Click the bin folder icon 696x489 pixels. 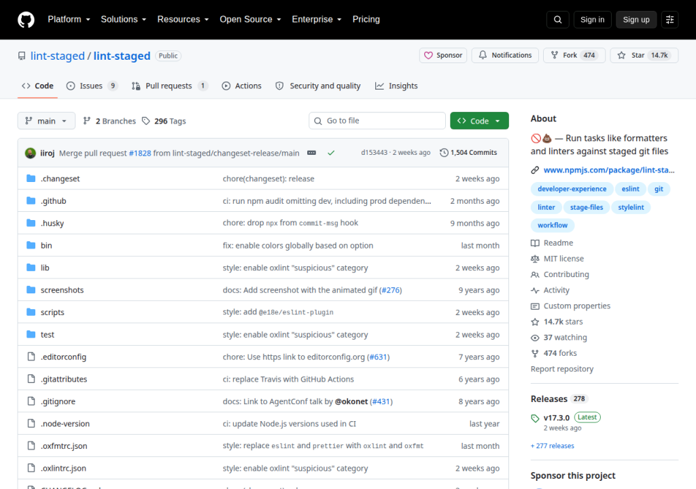pyautogui.click(x=31, y=245)
